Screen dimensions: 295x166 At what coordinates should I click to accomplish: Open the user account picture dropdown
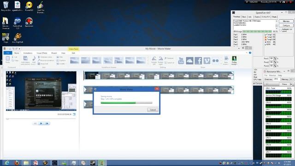tap(234, 60)
